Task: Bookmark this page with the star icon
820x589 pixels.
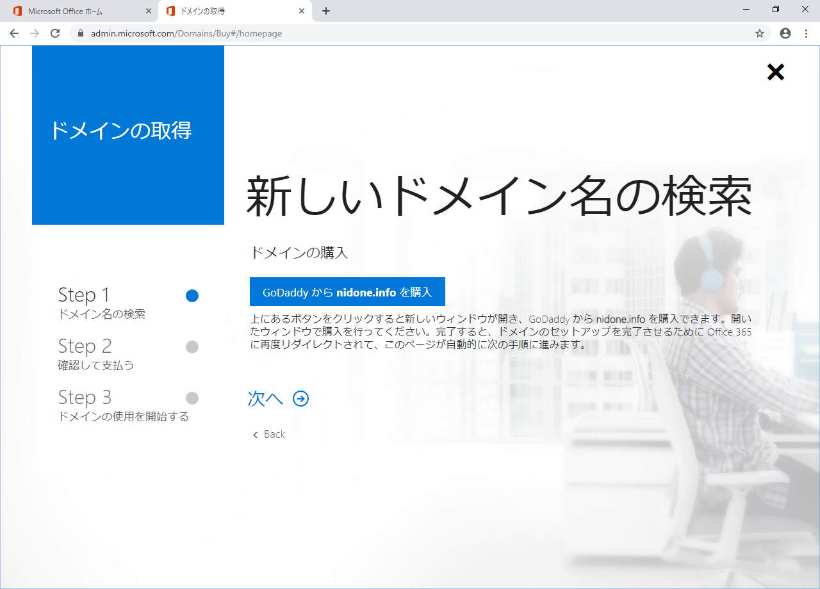Action: pyautogui.click(x=760, y=33)
